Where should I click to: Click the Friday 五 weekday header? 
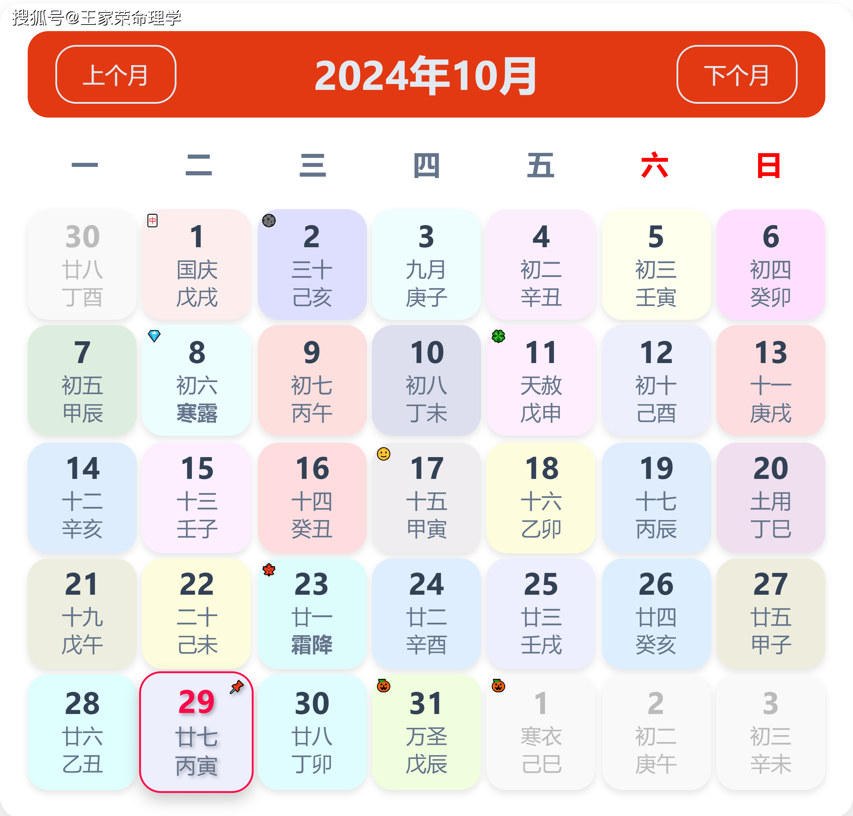[541, 165]
